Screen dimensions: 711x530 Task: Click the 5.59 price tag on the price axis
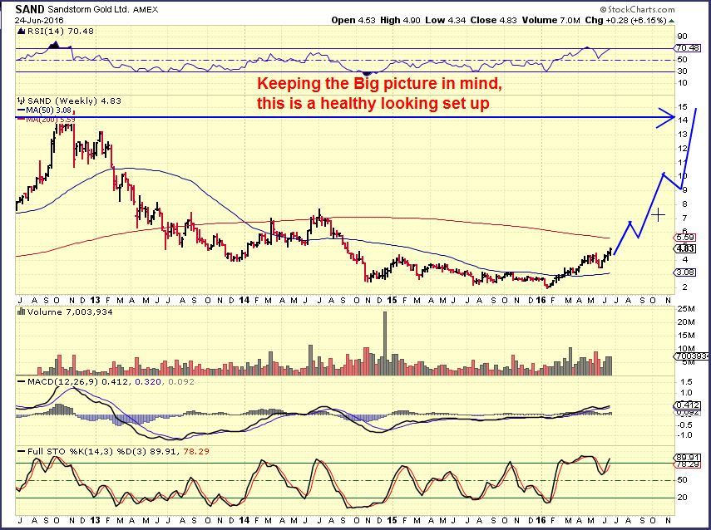coord(684,237)
